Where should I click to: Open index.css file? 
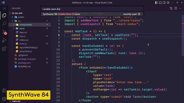pos(24,40)
